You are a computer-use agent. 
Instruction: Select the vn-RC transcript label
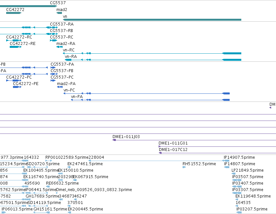click(x=69, y=50)
